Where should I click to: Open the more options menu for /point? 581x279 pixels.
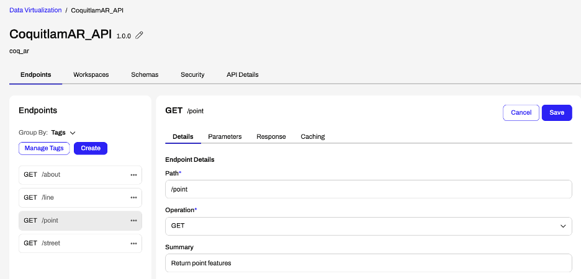pos(133,221)
